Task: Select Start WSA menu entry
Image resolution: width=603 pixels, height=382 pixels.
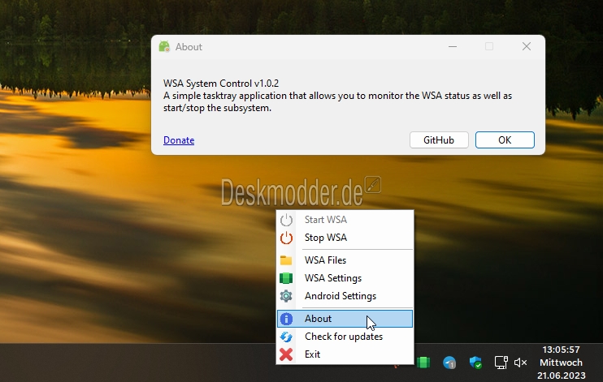Action: coord(345,220)
